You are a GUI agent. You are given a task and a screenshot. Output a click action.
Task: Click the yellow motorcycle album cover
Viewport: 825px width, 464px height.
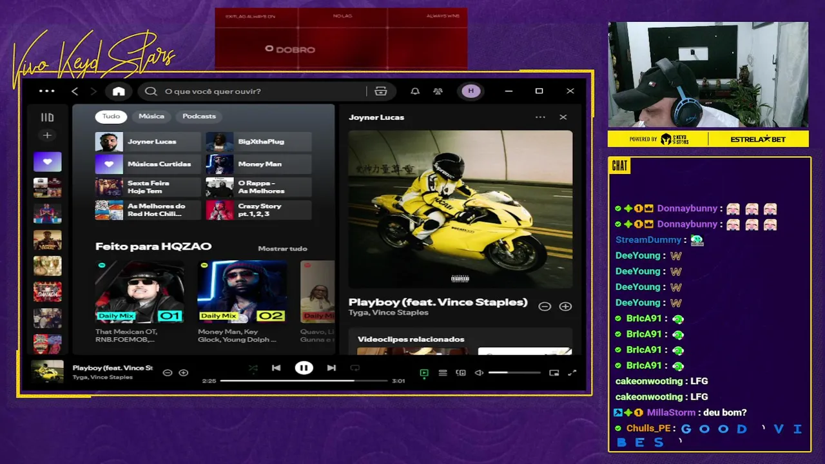(x=460, y=209)
